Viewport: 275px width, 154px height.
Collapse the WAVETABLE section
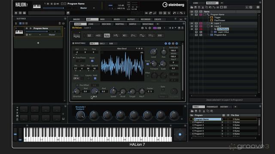point(73,43)
